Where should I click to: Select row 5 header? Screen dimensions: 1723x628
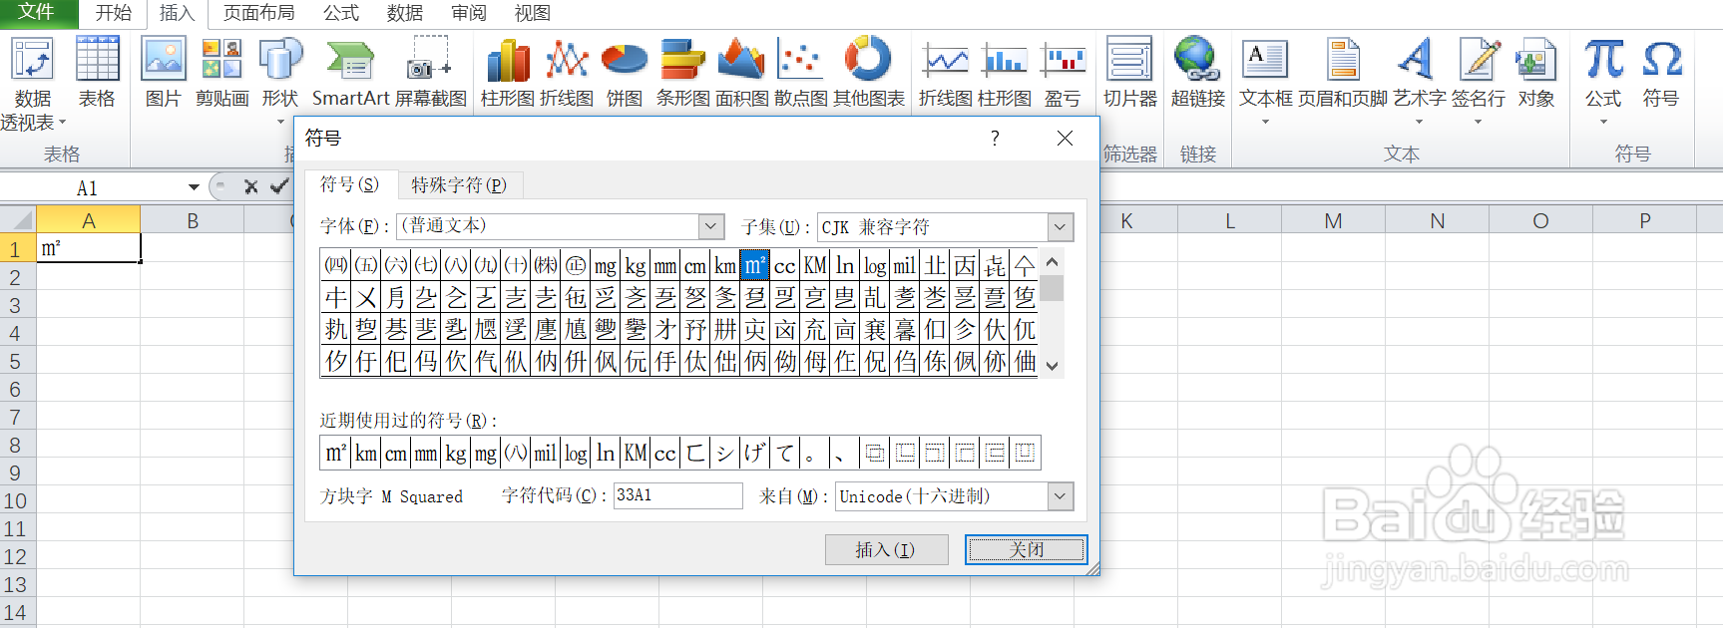15,361
